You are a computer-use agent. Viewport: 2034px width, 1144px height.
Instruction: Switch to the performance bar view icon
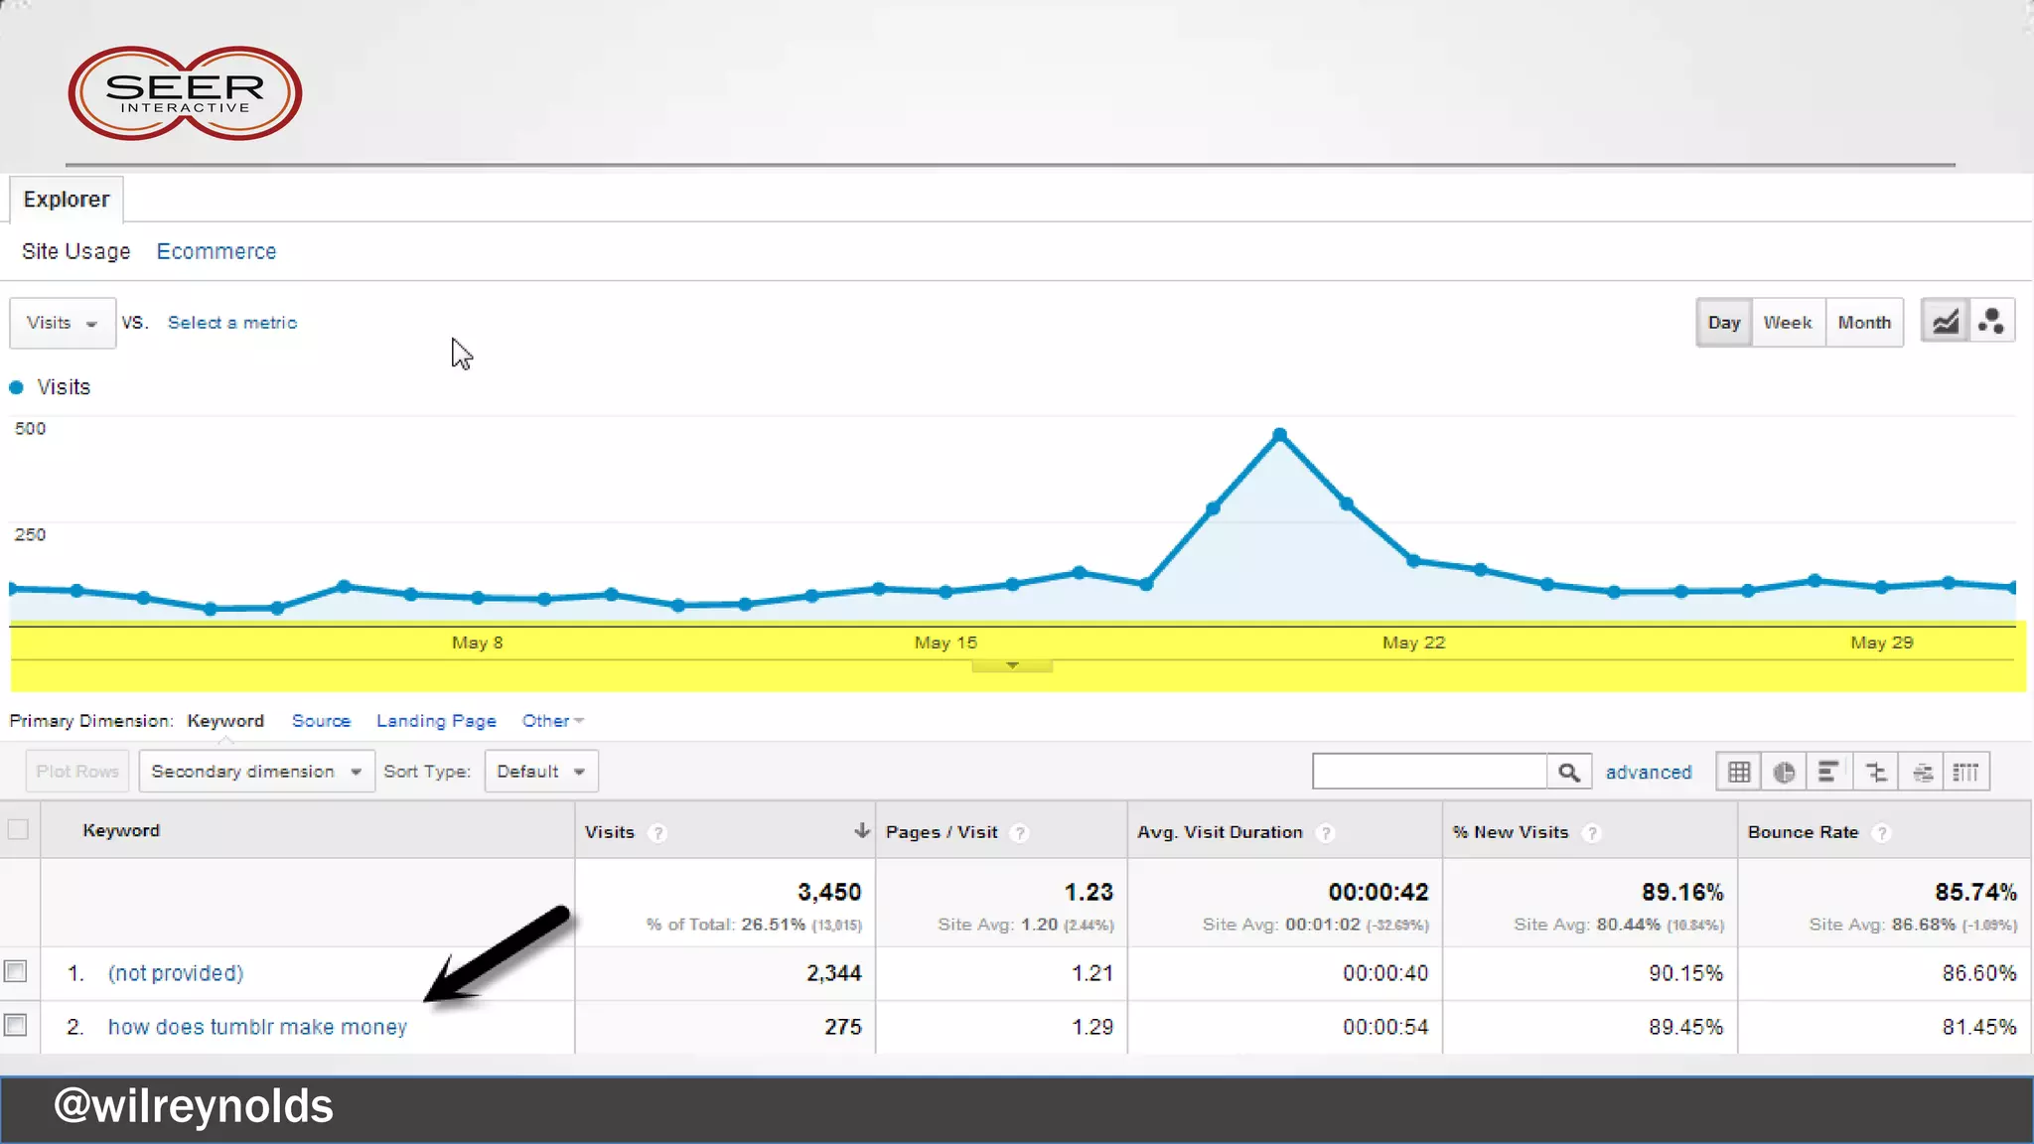tap(1827, 772)
